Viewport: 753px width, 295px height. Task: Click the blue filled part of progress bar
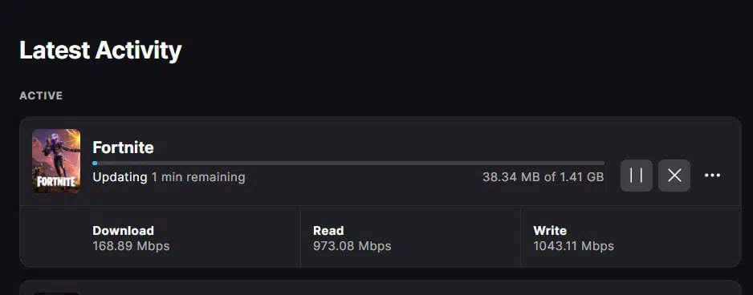click(x=95, y=163)
